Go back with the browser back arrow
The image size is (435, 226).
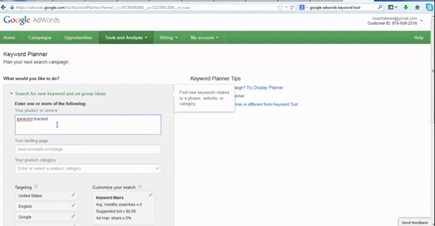(3, 7)
